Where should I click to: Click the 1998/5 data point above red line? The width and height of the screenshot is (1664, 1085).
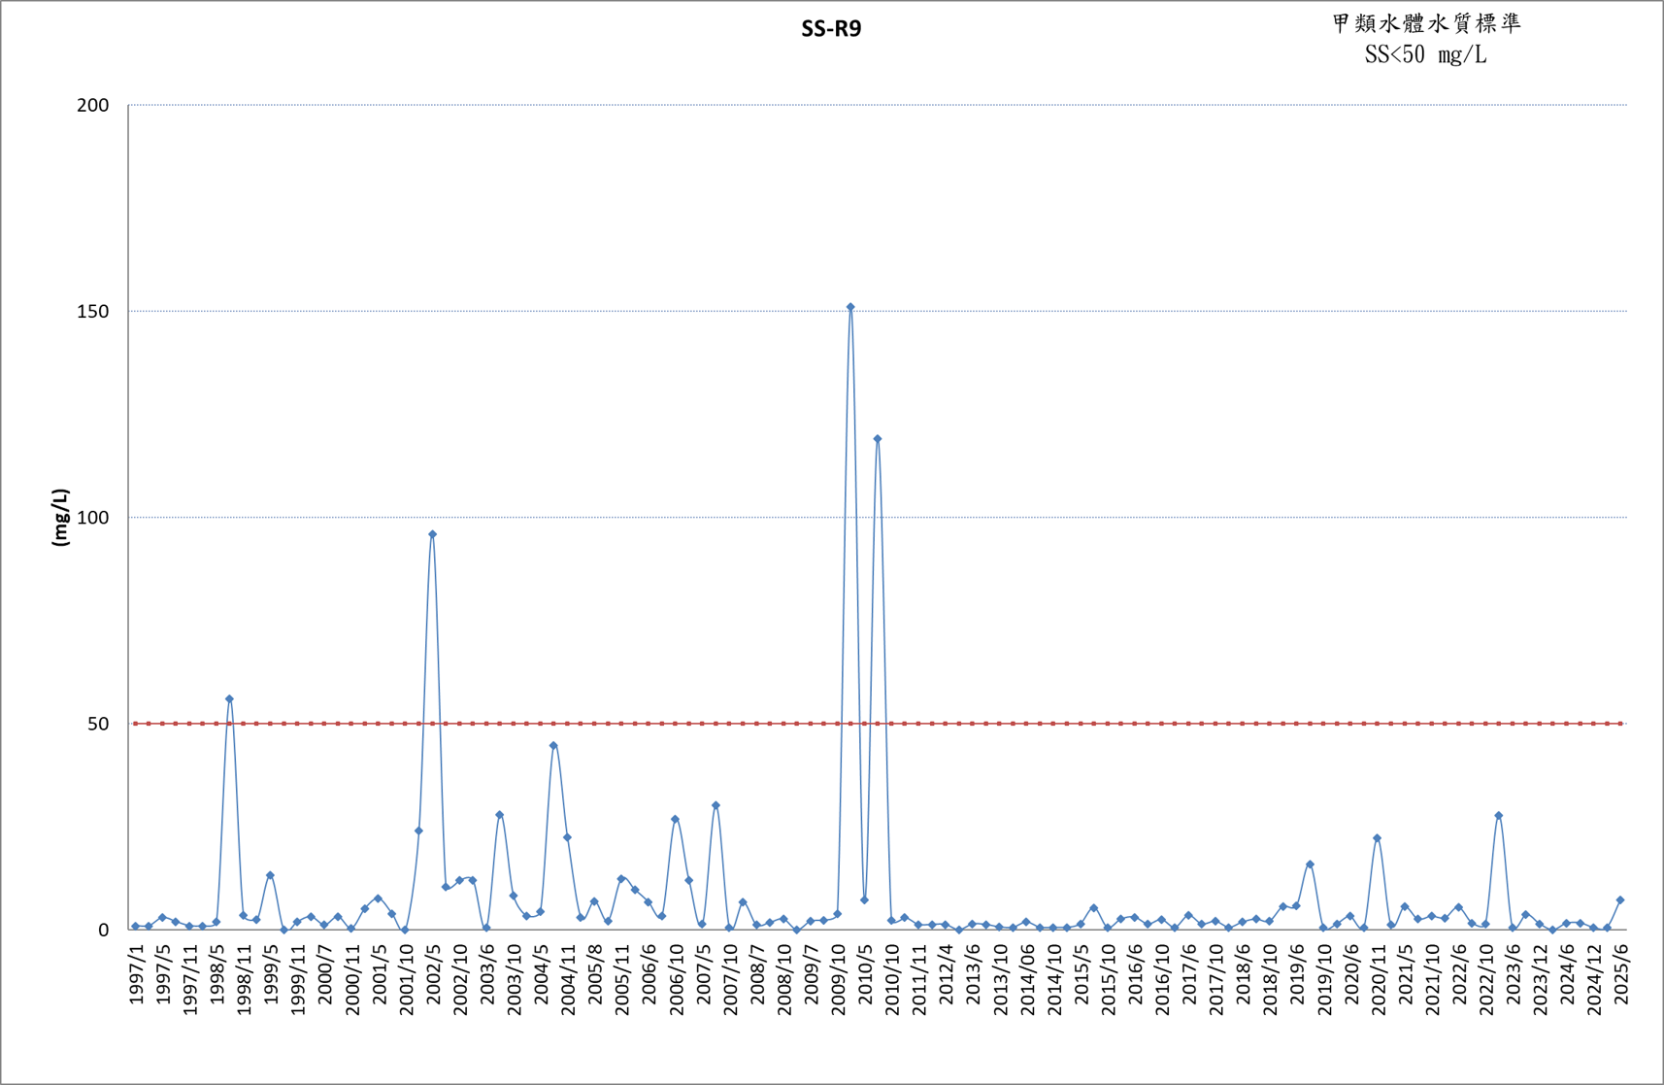229,698
